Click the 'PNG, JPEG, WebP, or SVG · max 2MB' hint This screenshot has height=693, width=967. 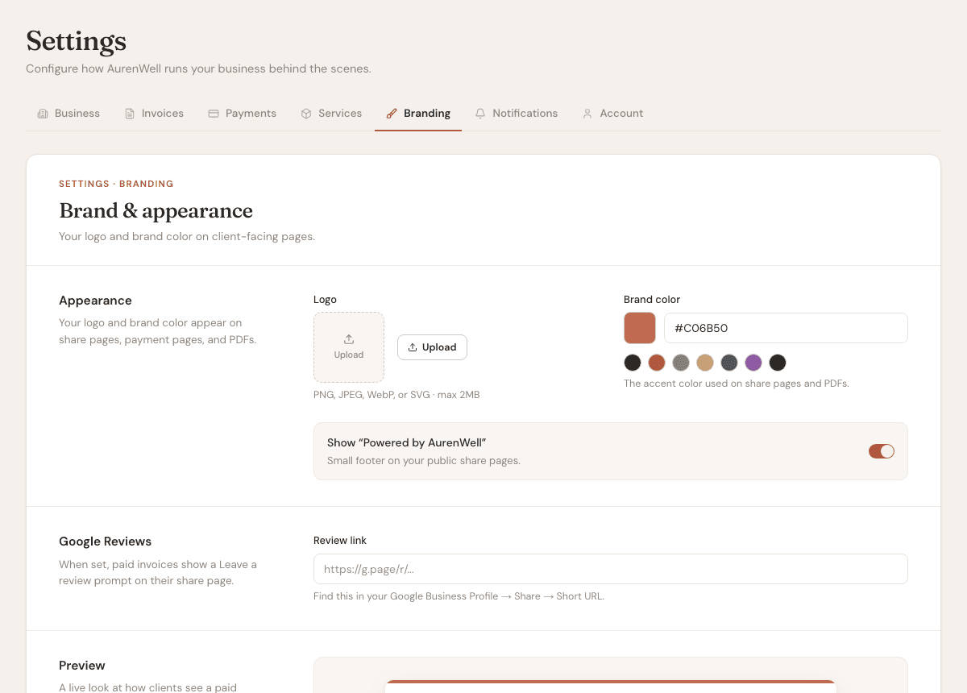396,395
